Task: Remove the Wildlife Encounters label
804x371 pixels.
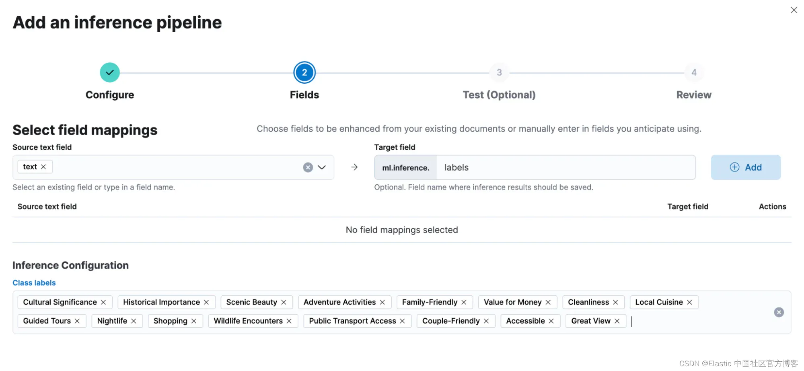Action: point(289,321)
